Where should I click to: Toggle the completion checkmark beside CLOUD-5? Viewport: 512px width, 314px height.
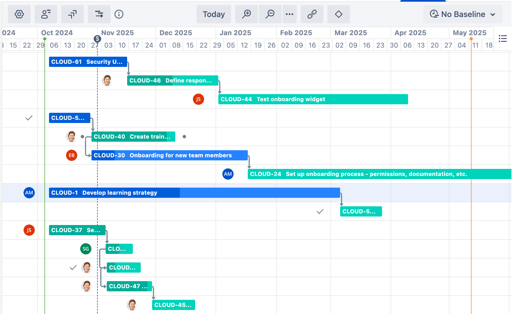(x=29, y=118)
